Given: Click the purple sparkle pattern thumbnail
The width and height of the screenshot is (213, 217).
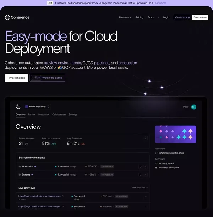Looking at the screenshot, I should (176, 134).
